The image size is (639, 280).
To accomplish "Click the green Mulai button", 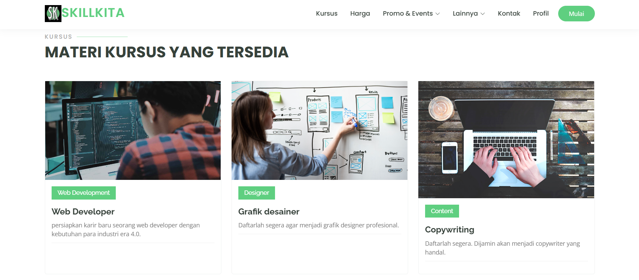I will (576, 14).
